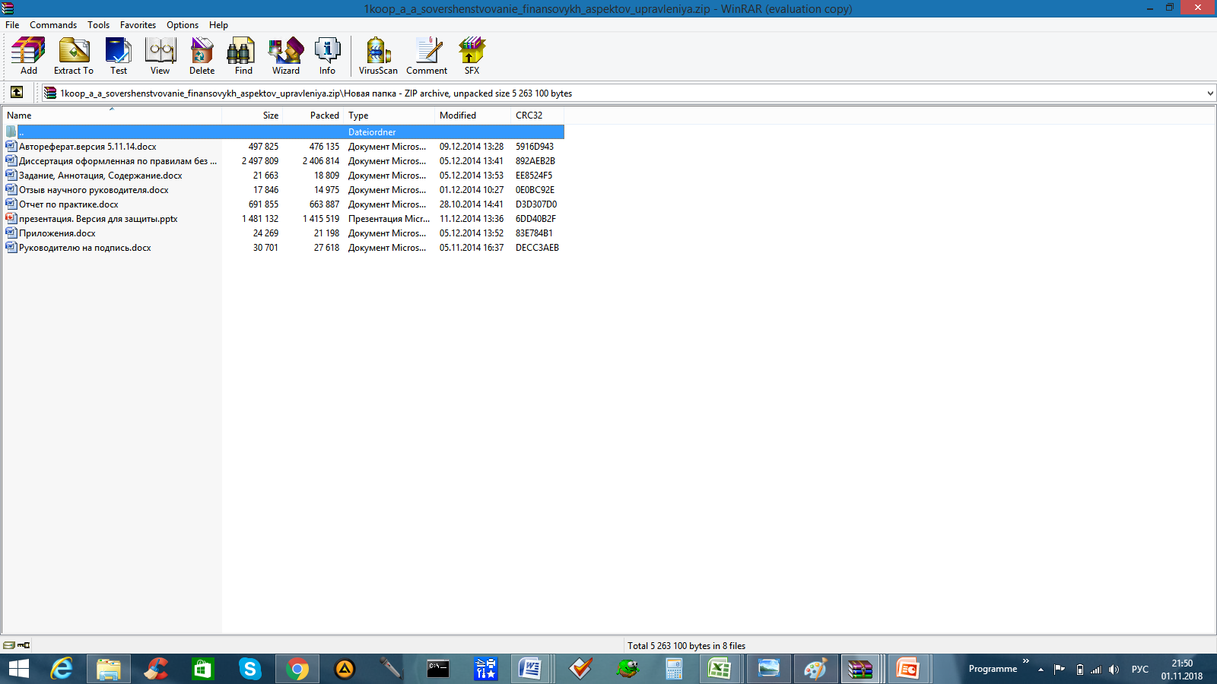Go up one folder level button
This screenshot has height=684, width=1217.
[17, 93]
